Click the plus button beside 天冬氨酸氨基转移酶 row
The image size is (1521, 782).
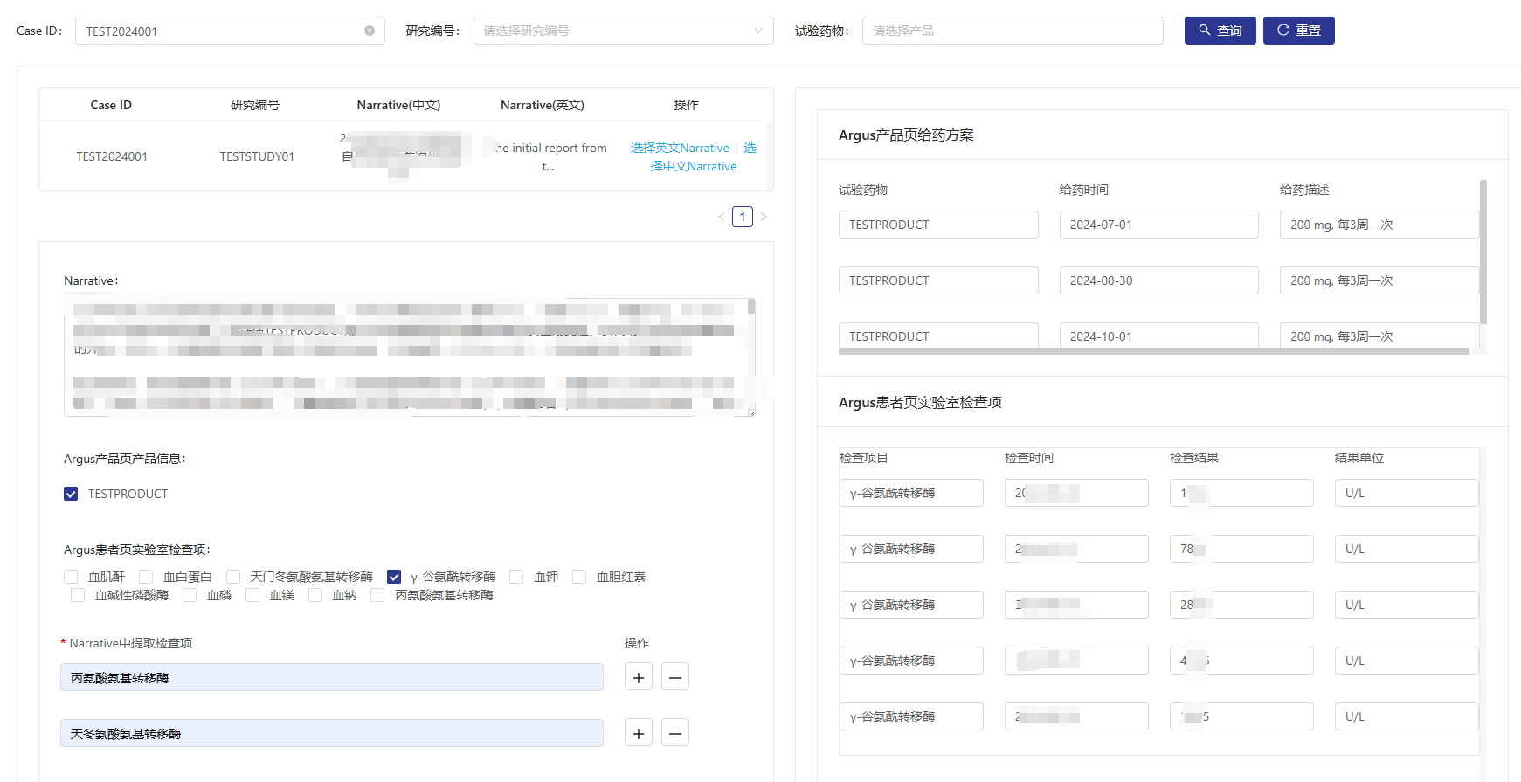pos(639,733)
